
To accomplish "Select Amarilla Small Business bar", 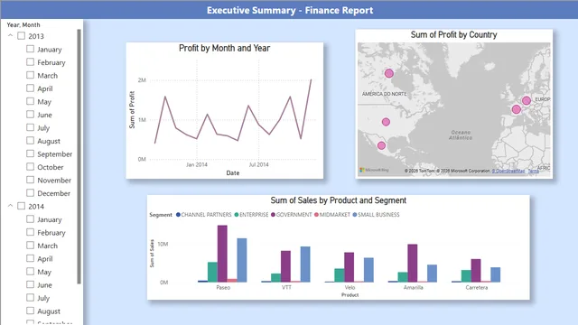I will tap(432, 274).
